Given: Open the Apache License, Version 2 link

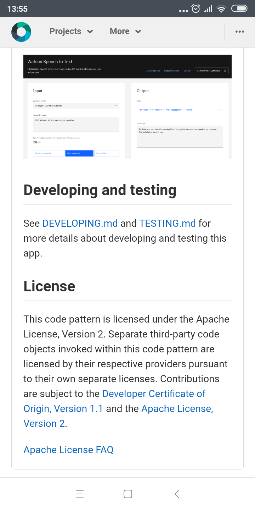Looking at the screenshot, I should click(x=118, y=416).
